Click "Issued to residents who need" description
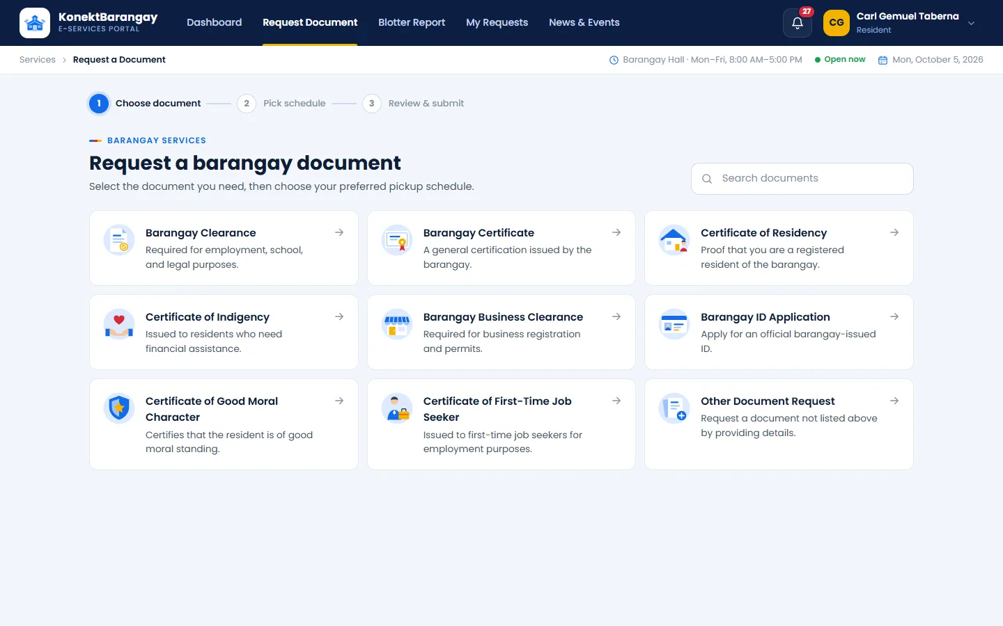The height and width of the screenshot is (626, 1003). 214,335
